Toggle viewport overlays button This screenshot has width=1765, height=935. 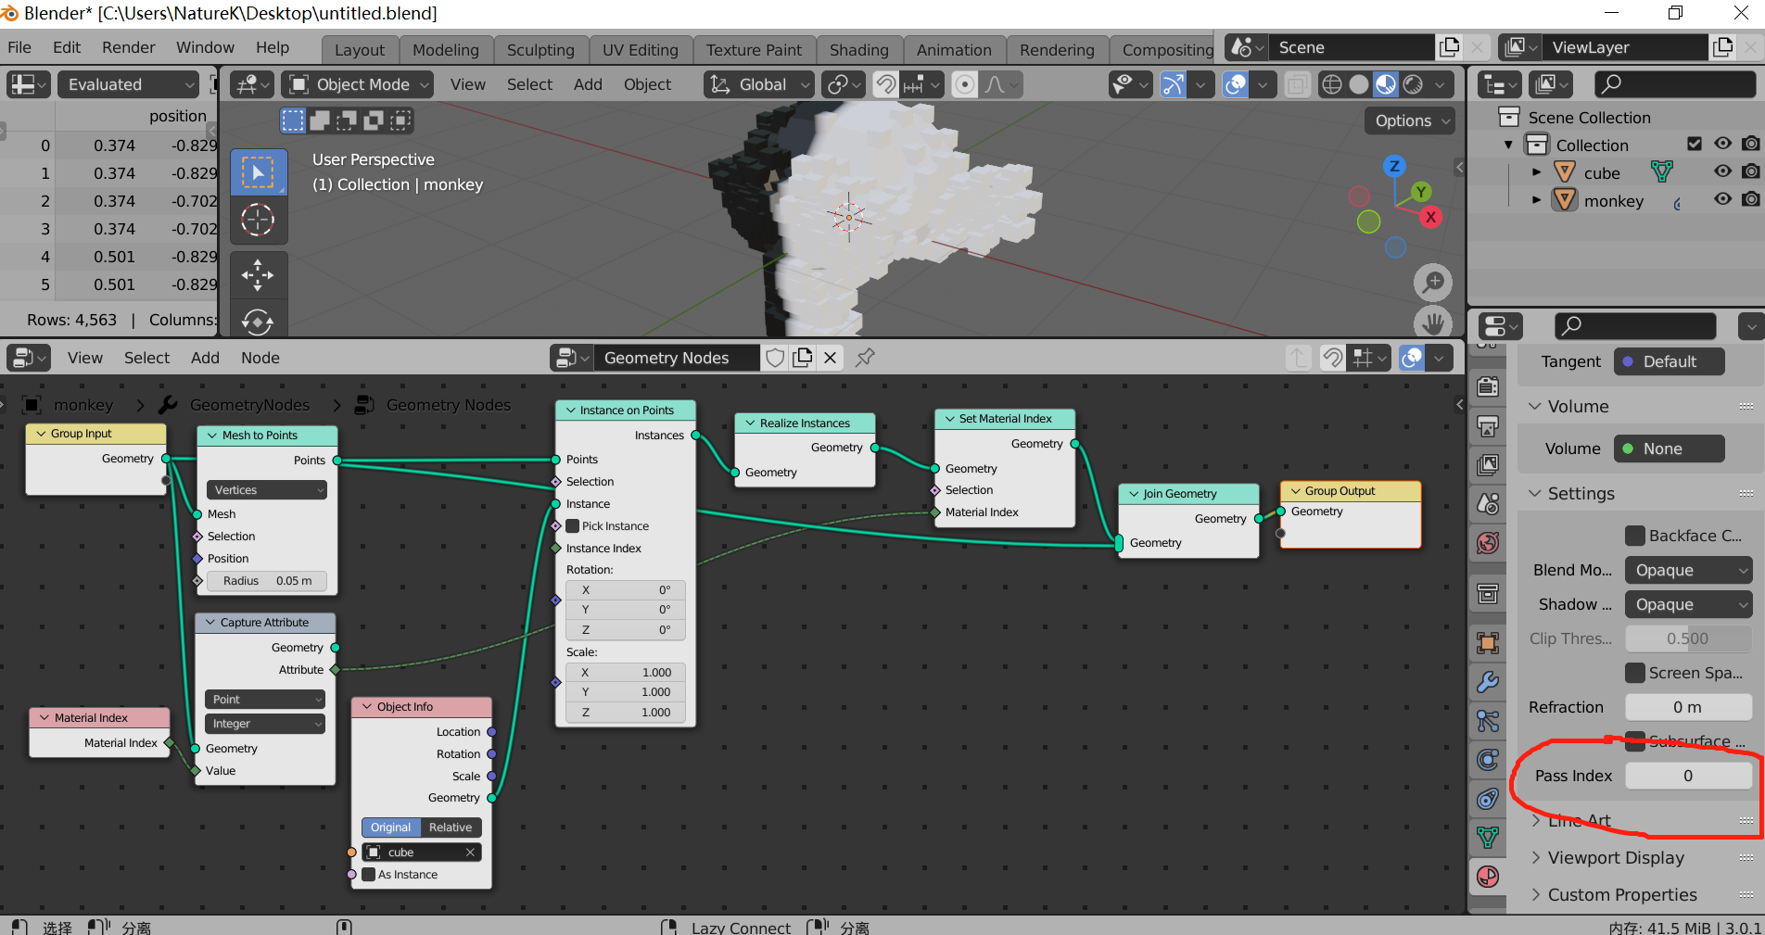(1236, 84)
